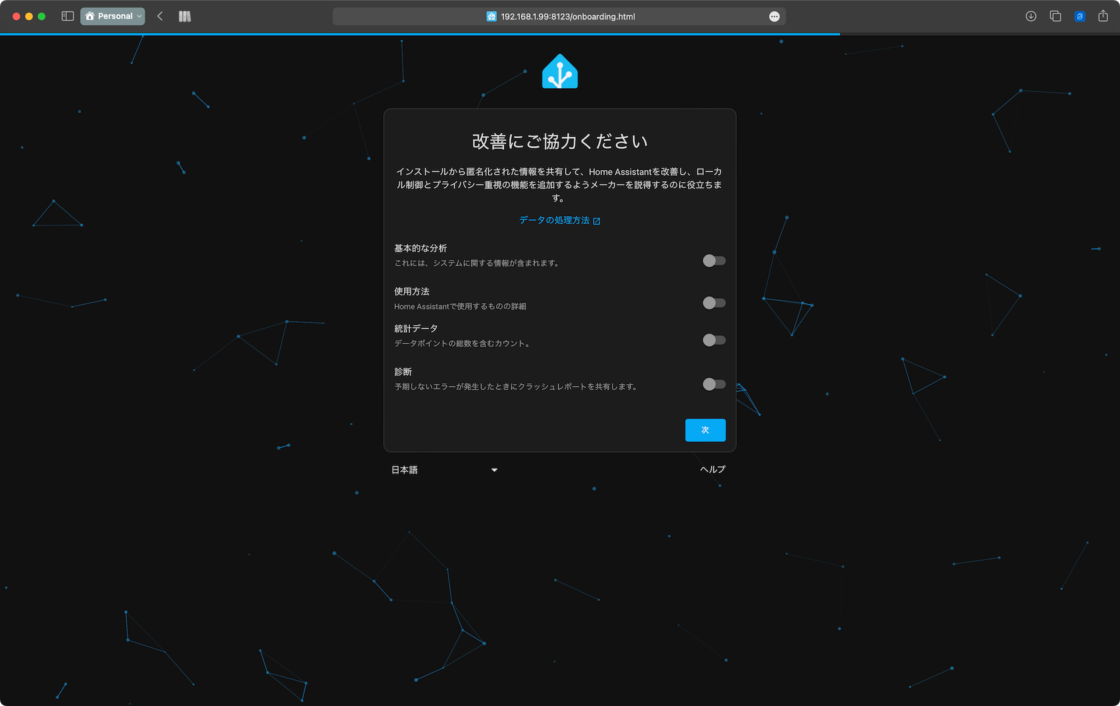This screenshot has height=706, width=1120.
Task: Click the 基本的な分析 label
Action: [420, 248]
